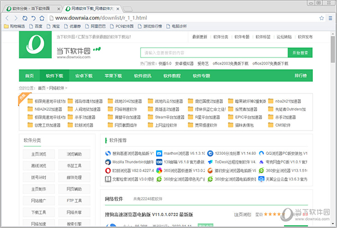Select the 书签工具 software category
Viewport: 337px width, 228px height.
point(74,166)
